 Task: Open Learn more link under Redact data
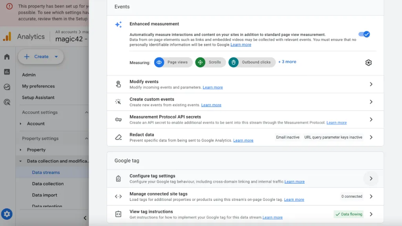pos(243,140)
